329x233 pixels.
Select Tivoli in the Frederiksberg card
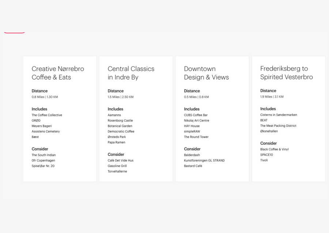point(264,160)
